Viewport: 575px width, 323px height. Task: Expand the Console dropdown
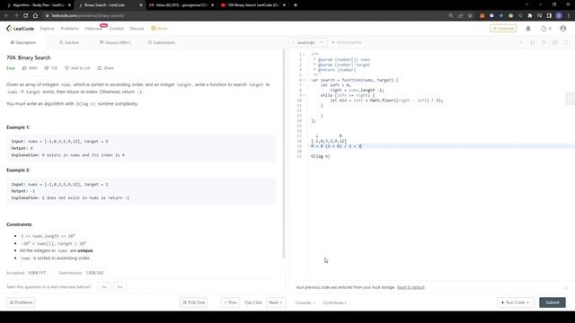[x=305, y=302]
